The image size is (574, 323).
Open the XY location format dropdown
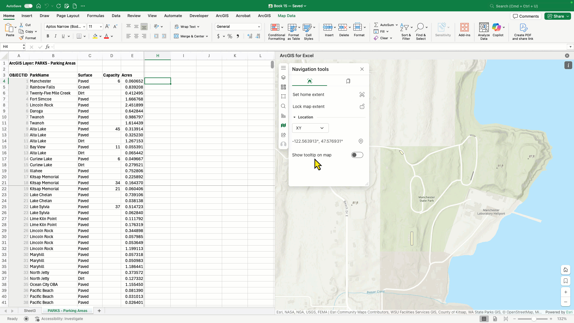point(310,128)
